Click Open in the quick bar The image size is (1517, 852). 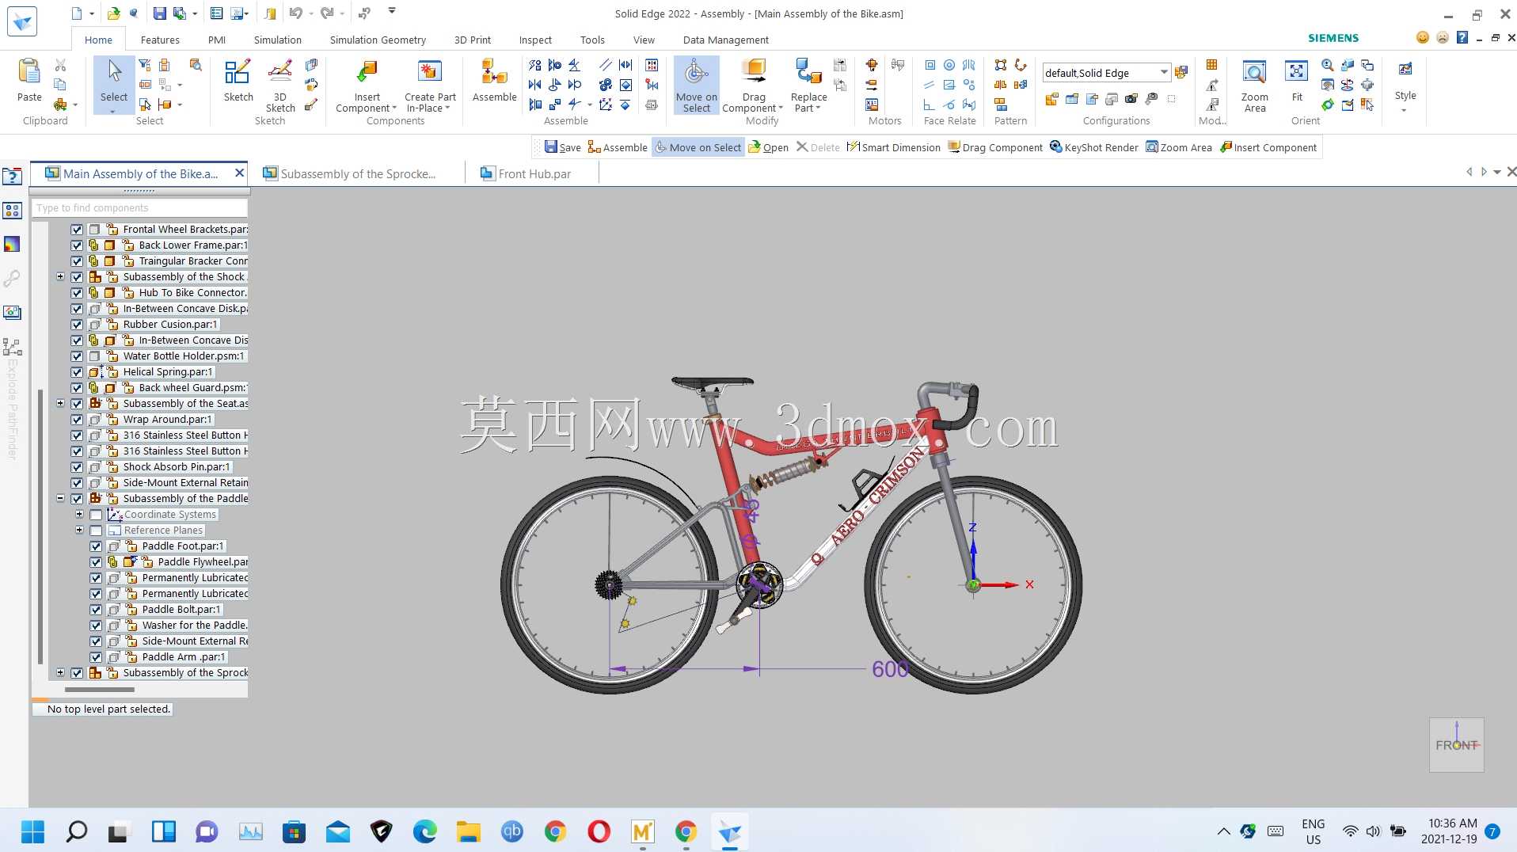tap(768, 147)
